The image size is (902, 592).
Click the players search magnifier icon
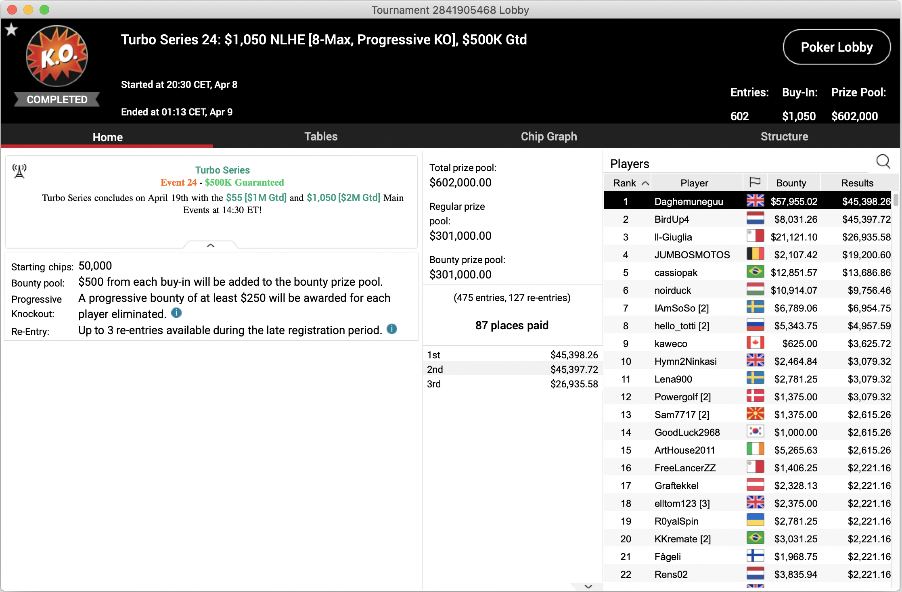tap(883, 161)
